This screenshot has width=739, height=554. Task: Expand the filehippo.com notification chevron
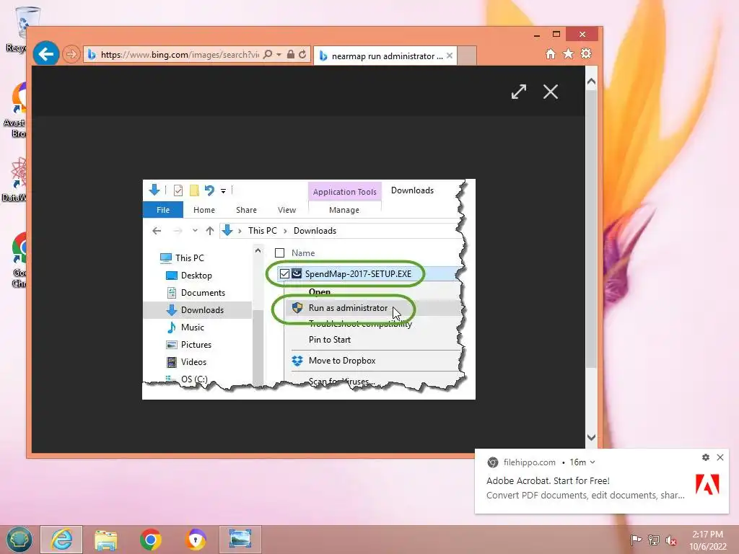(x=592, y=462)
